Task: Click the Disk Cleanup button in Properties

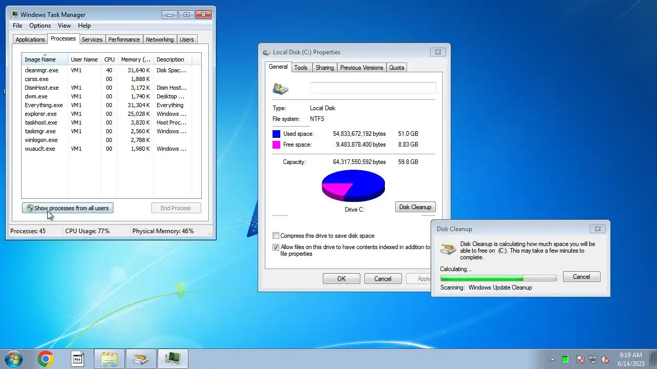Action: pyautogui.click(x=415, y=207)
